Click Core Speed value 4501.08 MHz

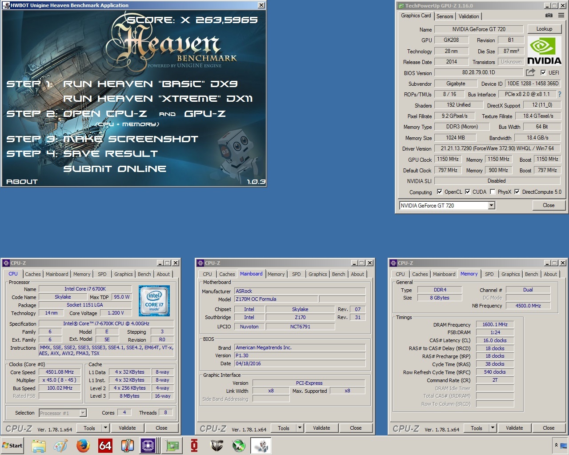(60, 372)
